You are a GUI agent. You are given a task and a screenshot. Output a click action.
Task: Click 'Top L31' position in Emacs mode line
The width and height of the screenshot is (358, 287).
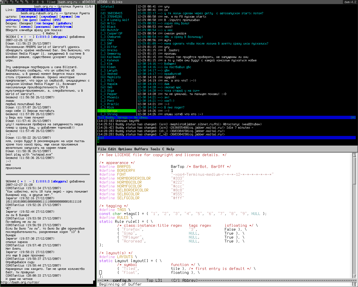click(x=154, y=280)
